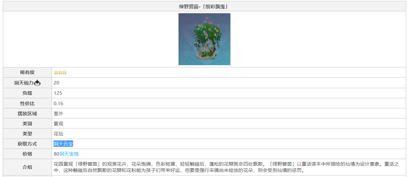The width and height of the screenshot is (408, 177).
Task: Click the 0.16 cost-performance value
Action: (59, 103)
